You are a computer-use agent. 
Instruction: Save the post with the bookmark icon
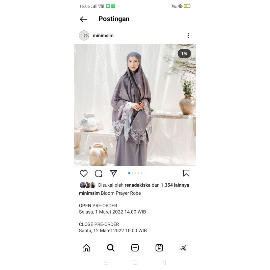pyautogui.click(x=186, y=173)
